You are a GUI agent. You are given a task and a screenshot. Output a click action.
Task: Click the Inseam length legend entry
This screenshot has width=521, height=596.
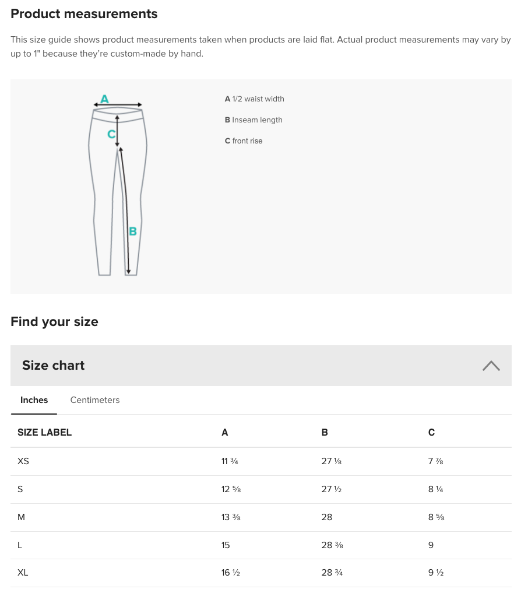253,120
